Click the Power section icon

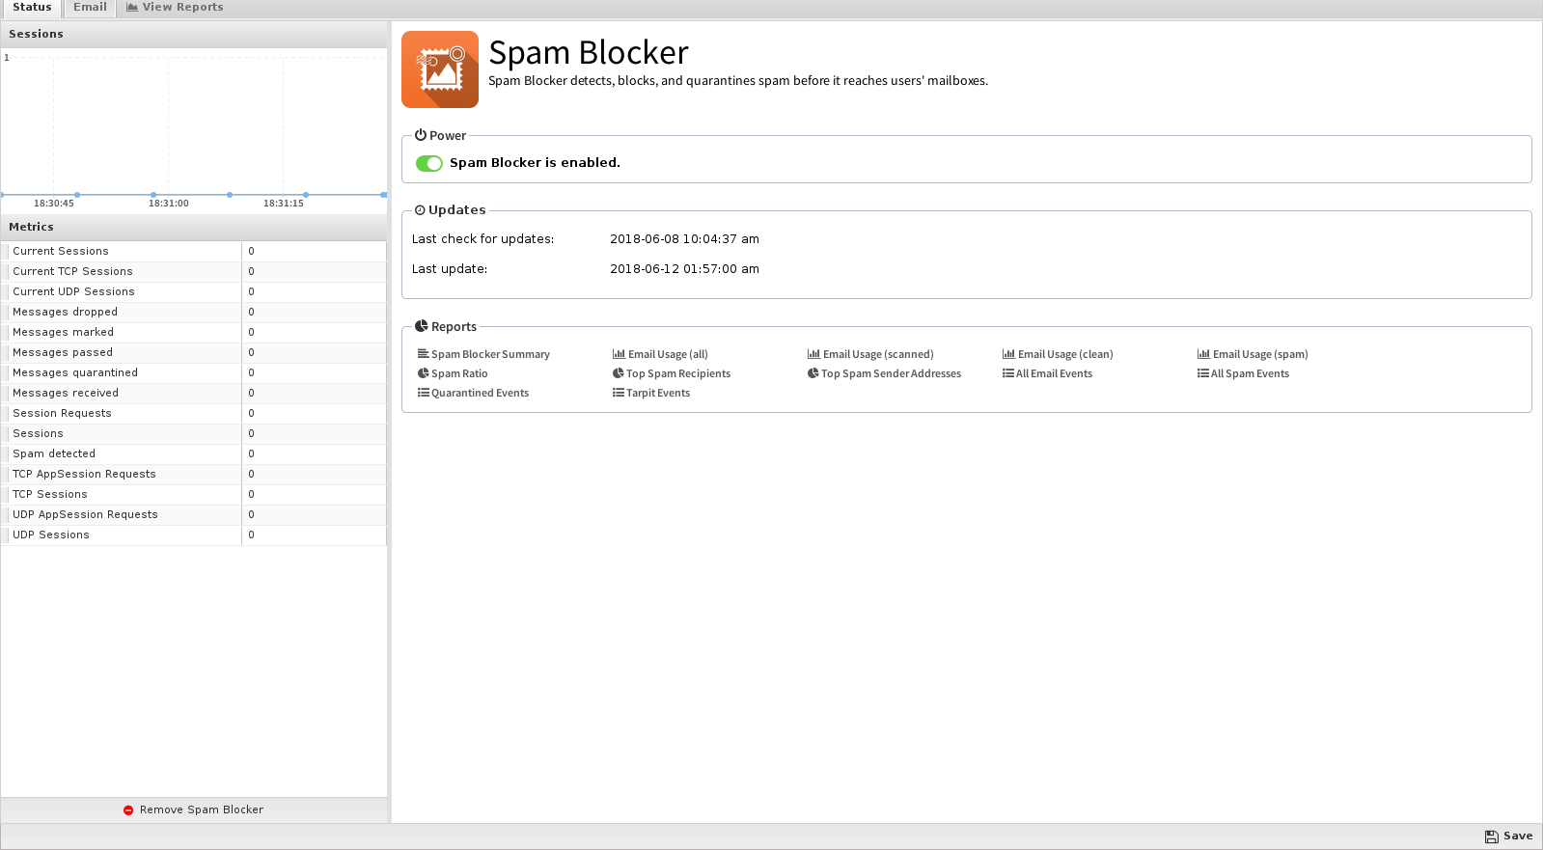(421, 135)
